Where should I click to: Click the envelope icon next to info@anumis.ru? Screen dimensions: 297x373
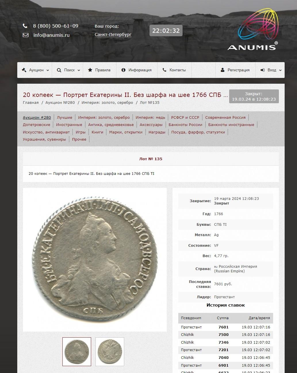pyautogui.click(x=26, y=35)
